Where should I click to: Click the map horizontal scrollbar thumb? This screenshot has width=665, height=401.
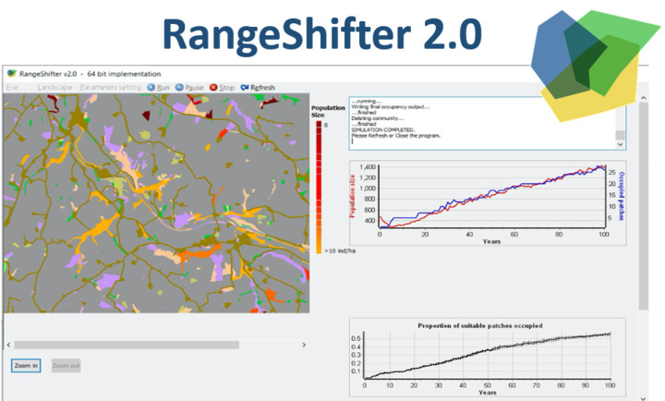[127, 345]
